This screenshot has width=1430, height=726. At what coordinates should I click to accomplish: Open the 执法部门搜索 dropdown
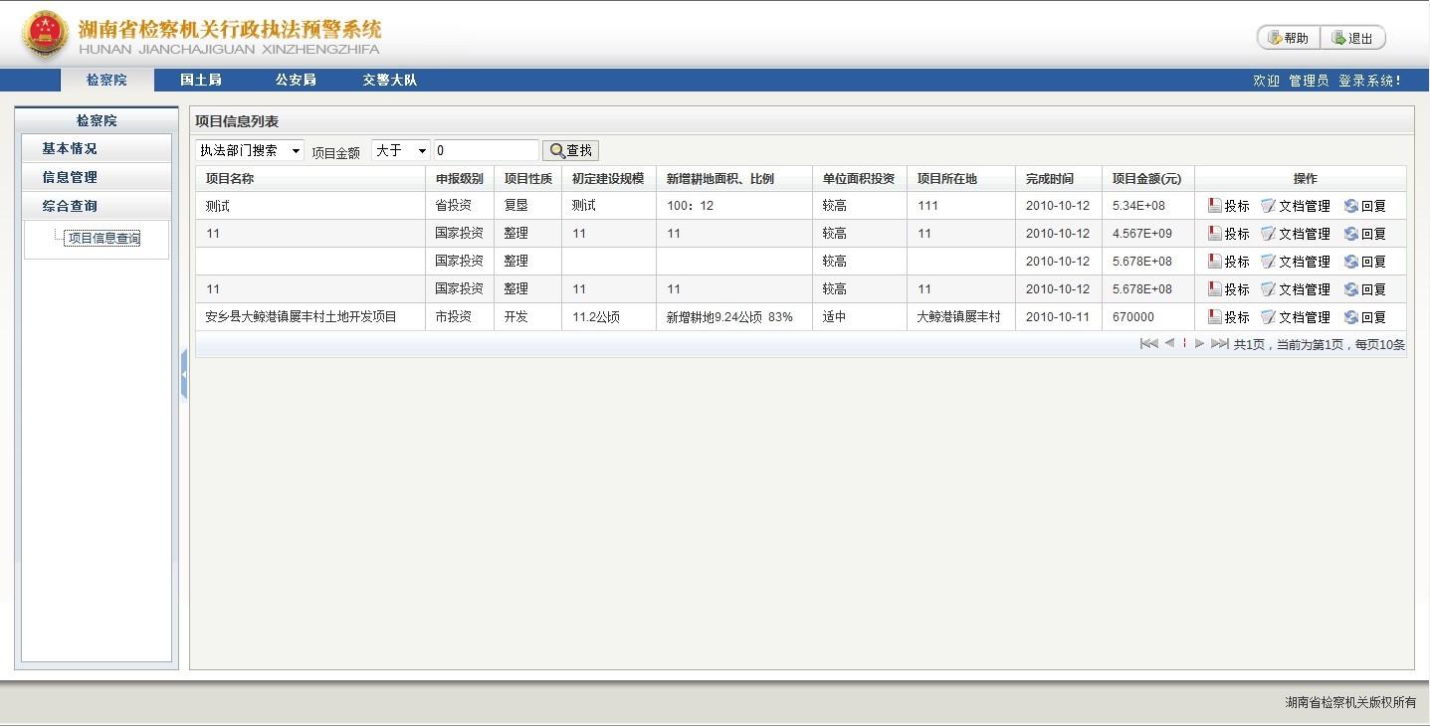click(250, 150)
